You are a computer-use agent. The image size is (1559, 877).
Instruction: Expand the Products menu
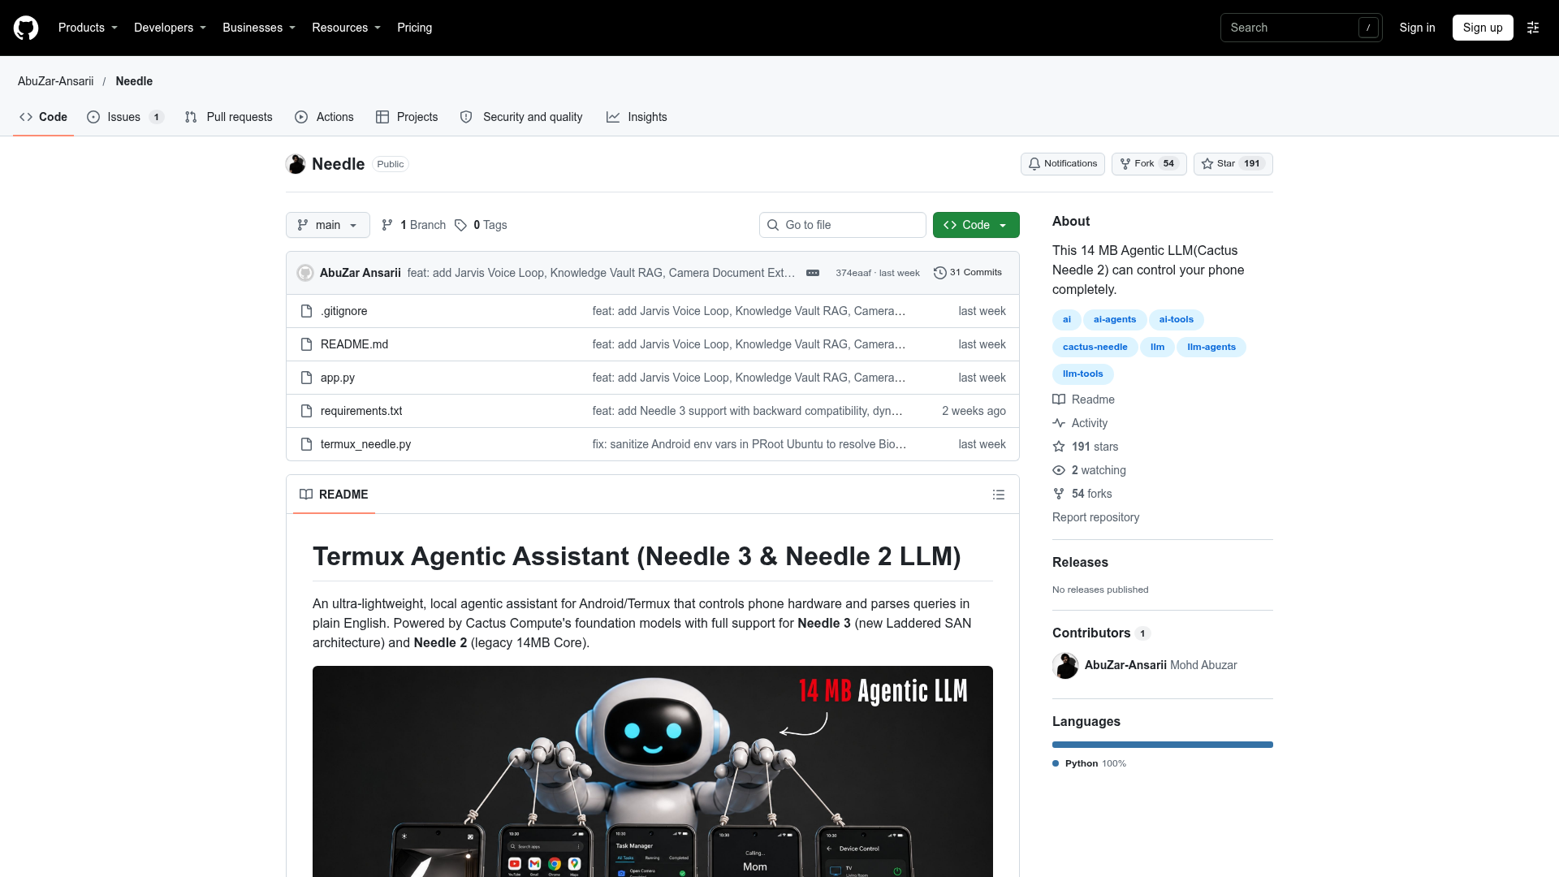click(88, 28)
